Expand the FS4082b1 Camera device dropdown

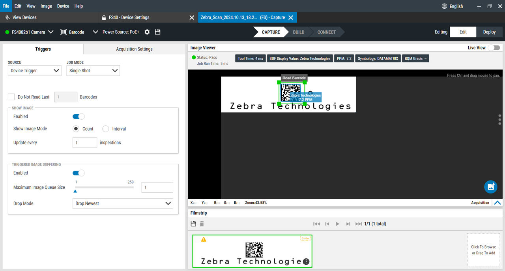coord(50,32)
